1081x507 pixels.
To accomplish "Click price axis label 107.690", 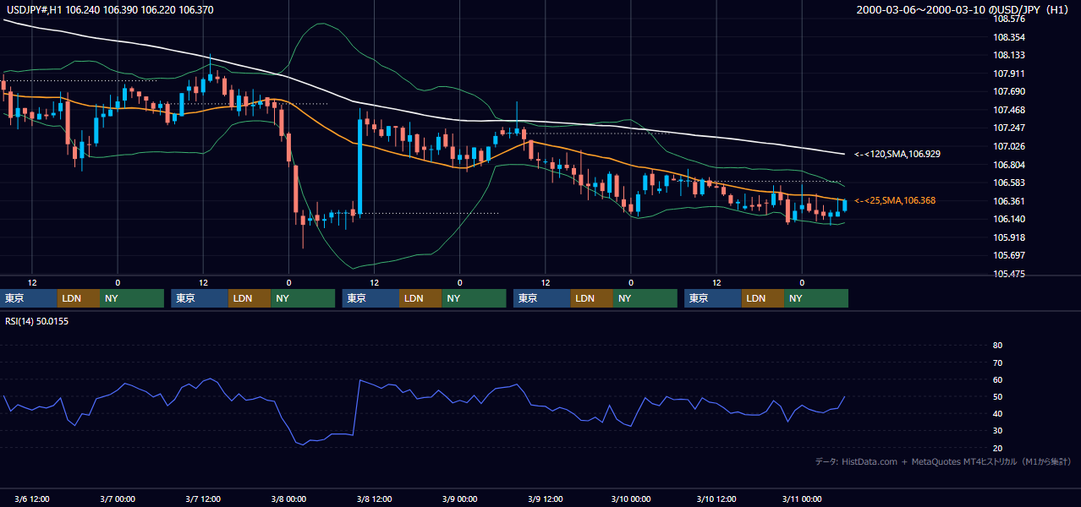I will pos(1009,91).
